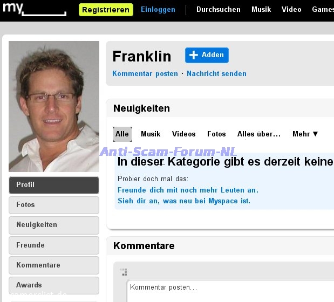
Task: Open Fotos in the sidebar
Action: (x=54, y=205)
